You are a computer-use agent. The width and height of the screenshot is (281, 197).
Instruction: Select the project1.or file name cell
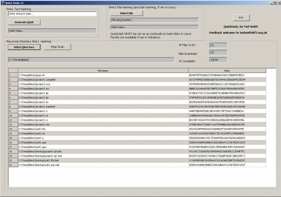tap(103, 115)
